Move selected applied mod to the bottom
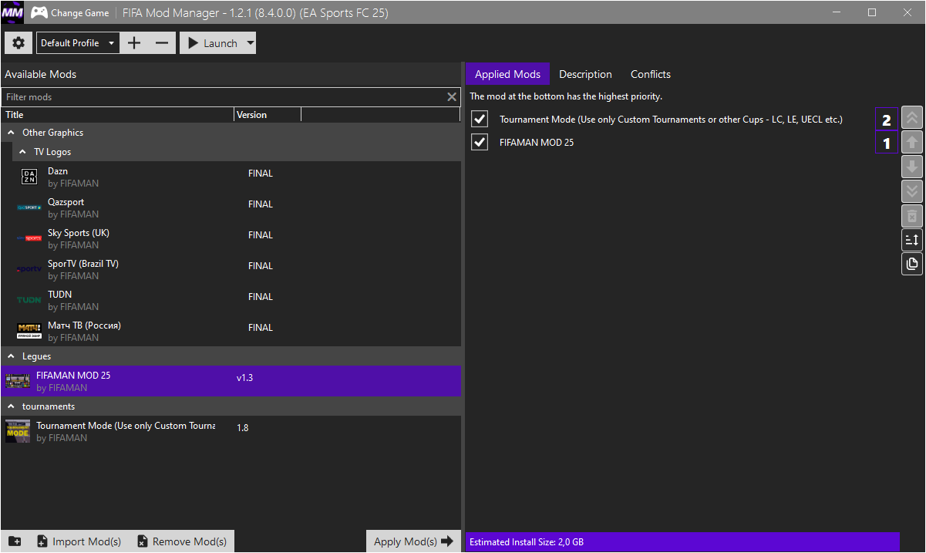 click(x=912, y=191)
